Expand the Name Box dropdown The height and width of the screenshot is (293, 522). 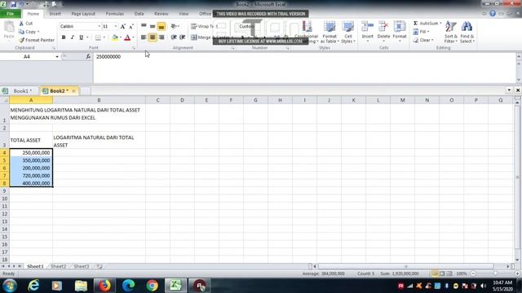coord(57,57)
